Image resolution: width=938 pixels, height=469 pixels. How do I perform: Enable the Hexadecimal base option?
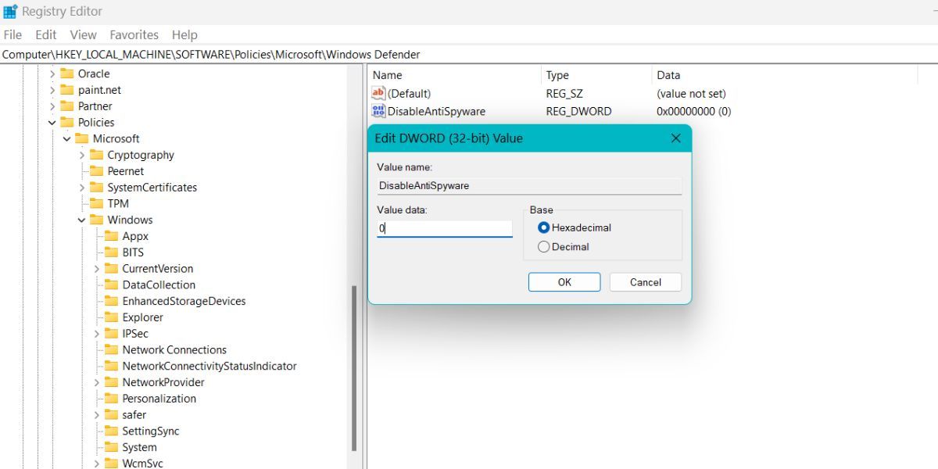(542, 227)
